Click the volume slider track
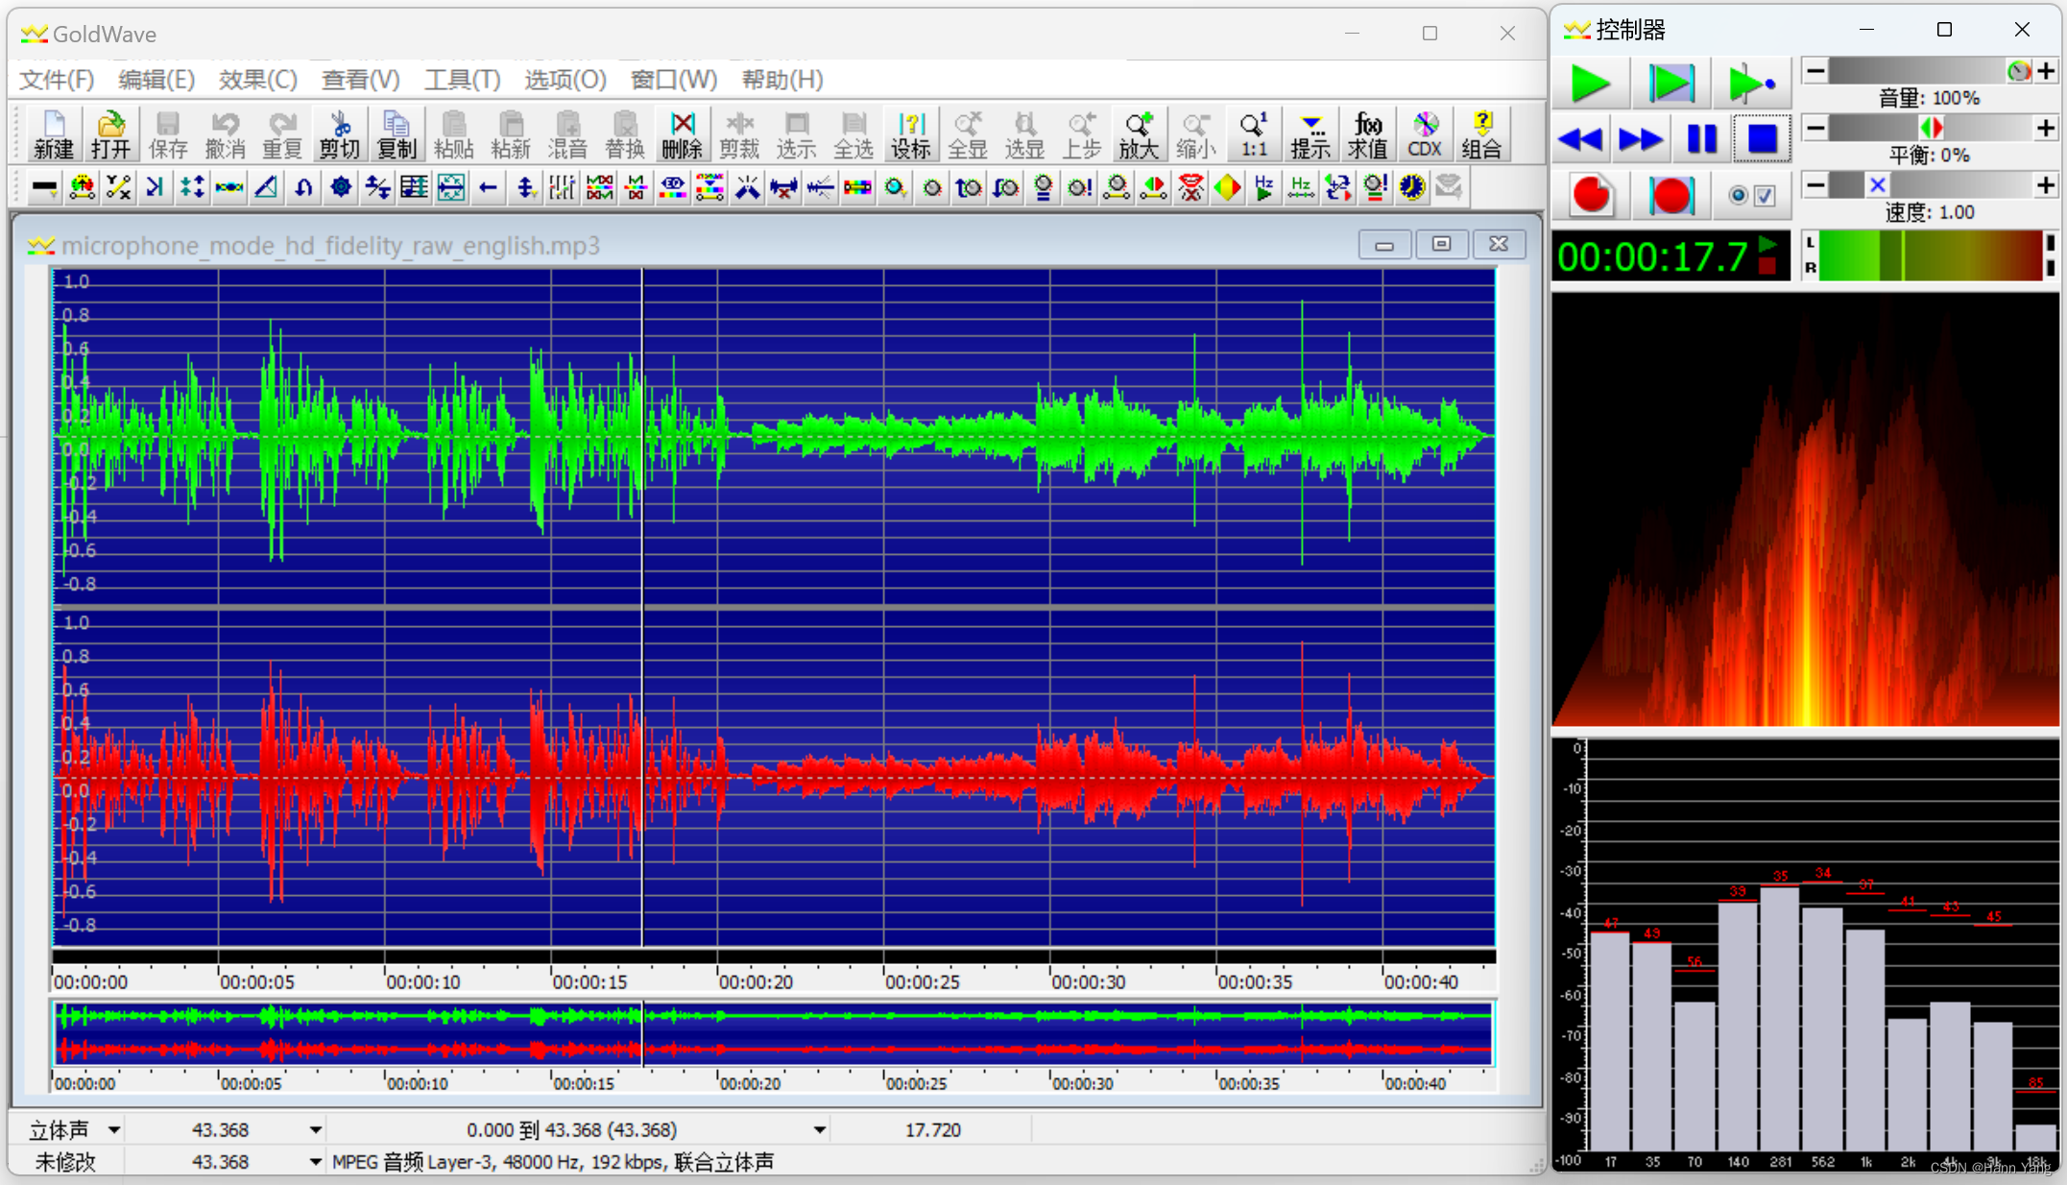The width and height of the screenshot is (2067, 1185). coord(1931,71)
